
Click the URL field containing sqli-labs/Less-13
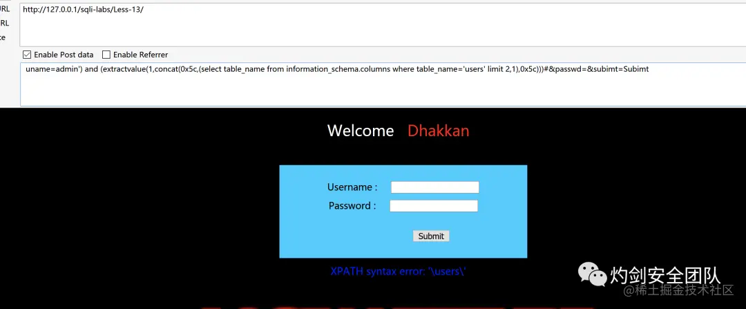tap(383, 25)
